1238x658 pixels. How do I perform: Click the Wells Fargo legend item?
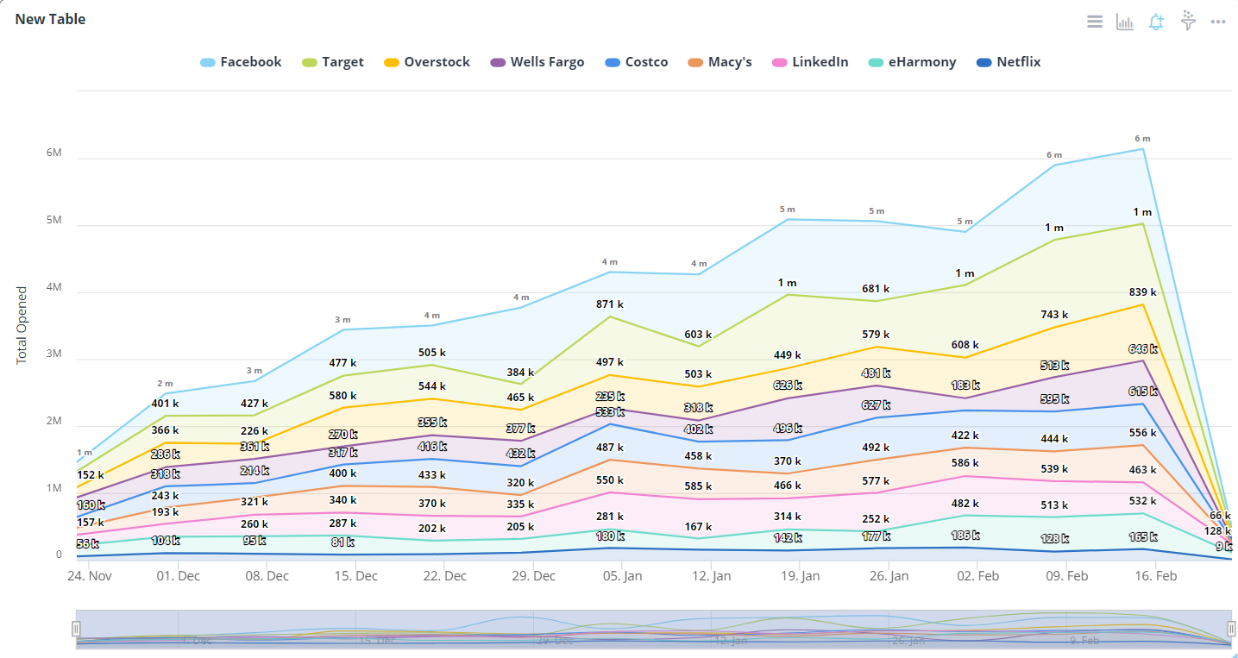pos(547,62)
